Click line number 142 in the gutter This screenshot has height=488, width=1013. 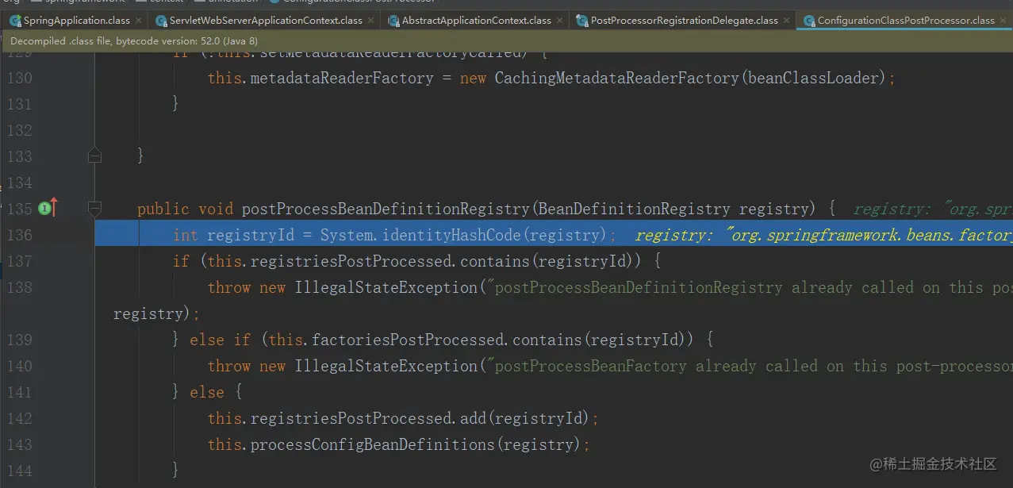click(x=20, y=418)
